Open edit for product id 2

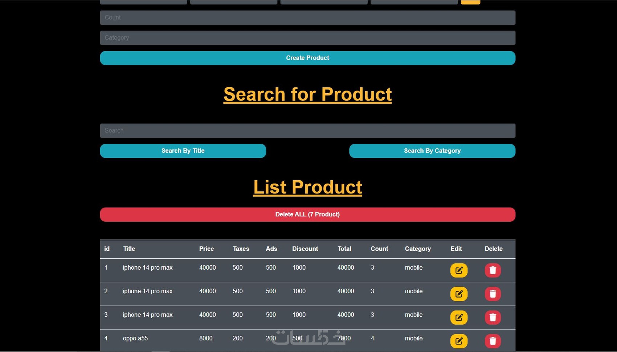click(459, 294)
